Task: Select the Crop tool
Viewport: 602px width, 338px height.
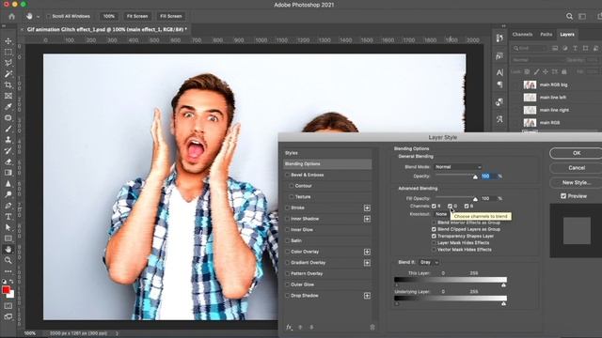Action: (x=8, y=84)
